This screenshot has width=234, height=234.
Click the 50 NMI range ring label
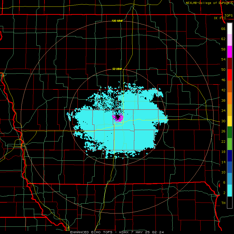point(117,69)
